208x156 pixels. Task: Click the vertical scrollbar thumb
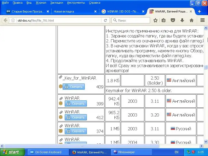click(206, 67)
